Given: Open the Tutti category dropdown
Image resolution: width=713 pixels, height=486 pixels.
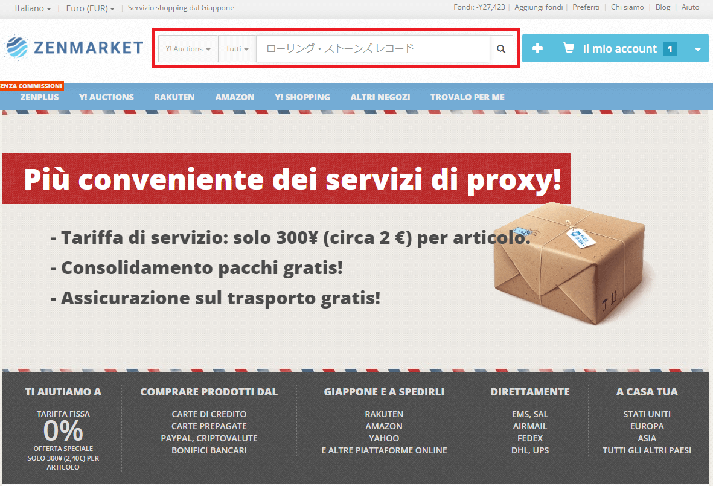Looking at the screenshot, I should point(237,49).
